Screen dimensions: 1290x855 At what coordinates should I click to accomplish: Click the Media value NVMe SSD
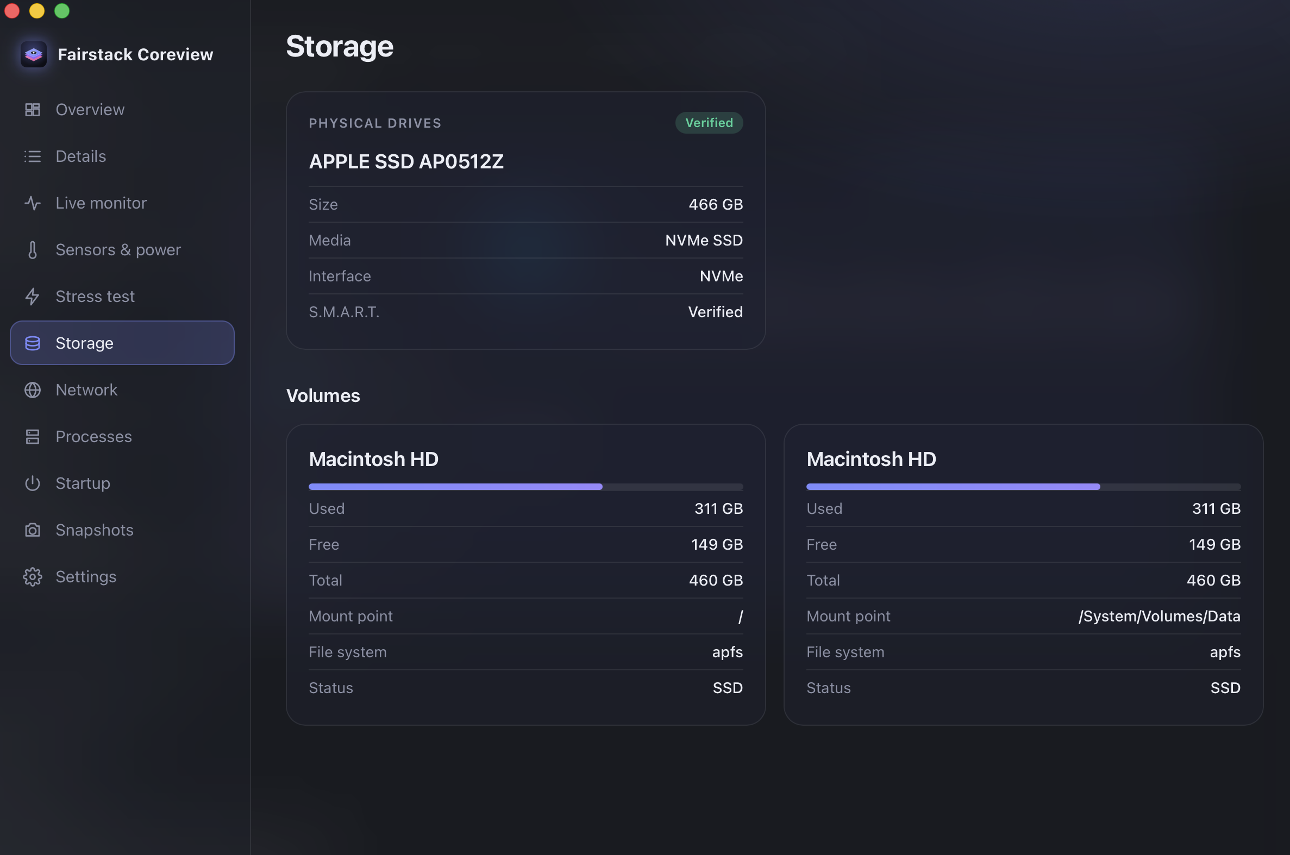point(704,241)
